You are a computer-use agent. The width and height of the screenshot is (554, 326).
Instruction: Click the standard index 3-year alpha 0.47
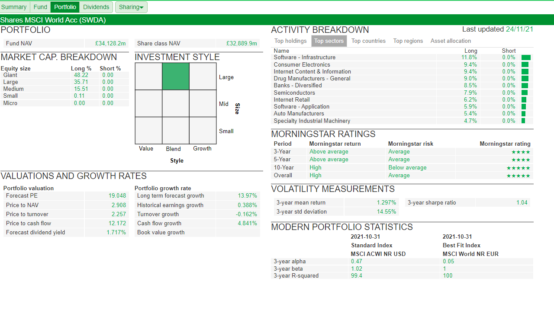(x=357, y=261)
